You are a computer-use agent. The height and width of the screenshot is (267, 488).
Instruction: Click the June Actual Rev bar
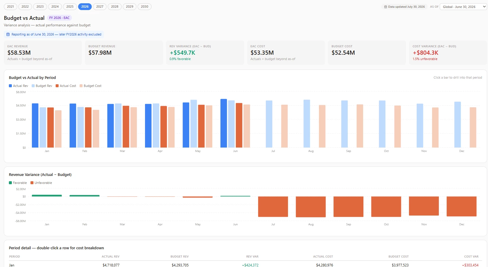pyautogui.click(x=224, y=123)
